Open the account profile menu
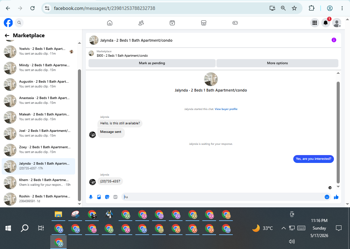The height and width of the screenshot is (249, 350). [x=337, y=23]
